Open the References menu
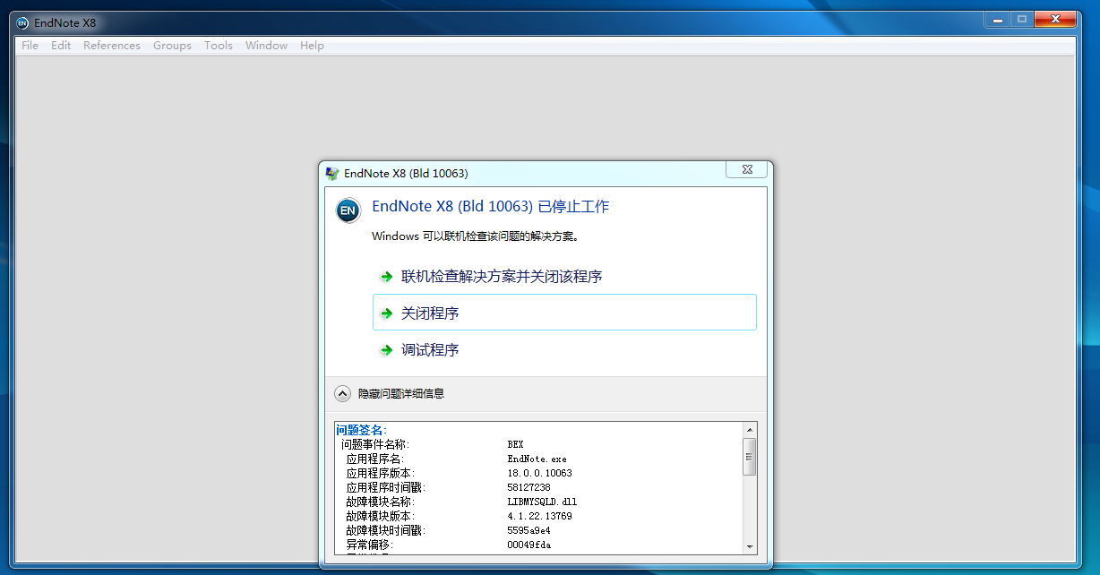 (x=112, y=46)
